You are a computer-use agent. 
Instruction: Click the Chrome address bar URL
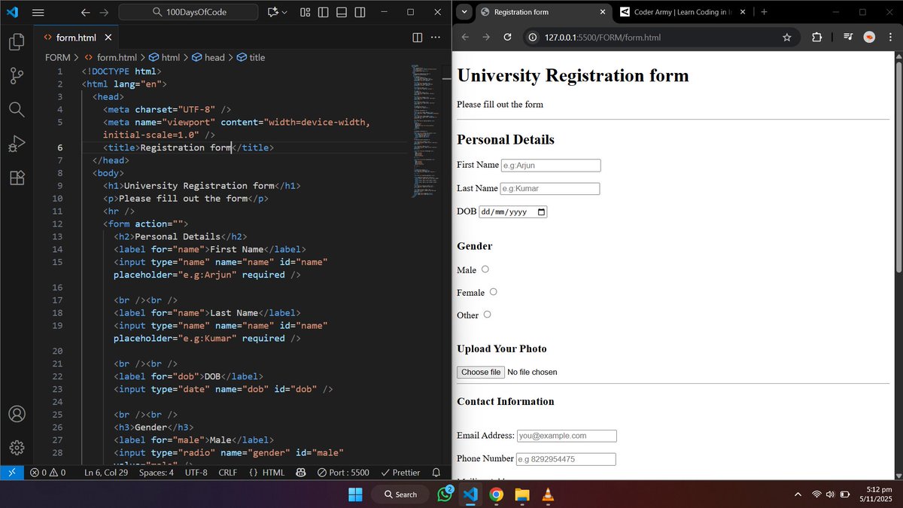603,38
